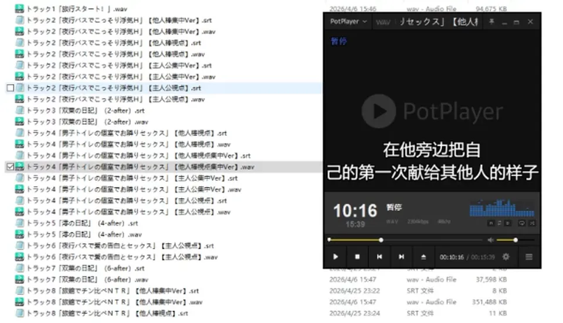The height and width of the screenshot is (323, 563).
Task: Click the date cell 2026/4/25 23:22
Action: click(354, 291)
